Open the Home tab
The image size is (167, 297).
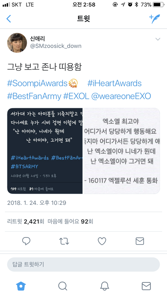21,286
